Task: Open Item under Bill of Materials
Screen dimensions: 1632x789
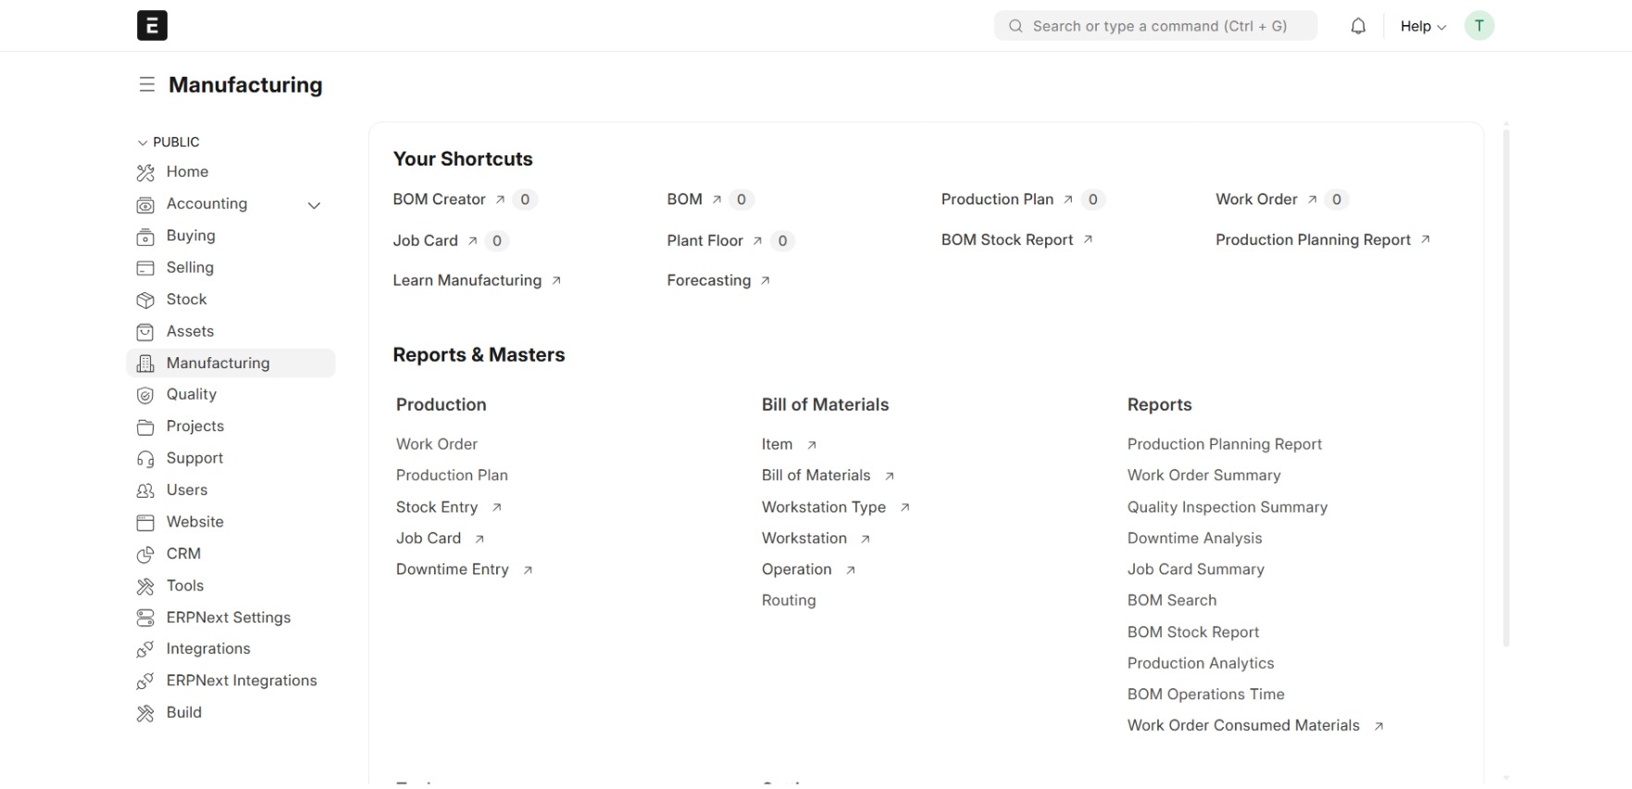Action: pyautogui.click(x=778, y=445)
